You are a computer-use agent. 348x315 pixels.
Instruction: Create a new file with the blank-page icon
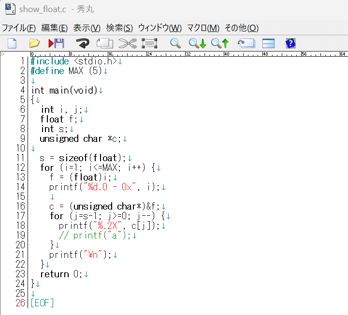12,43
